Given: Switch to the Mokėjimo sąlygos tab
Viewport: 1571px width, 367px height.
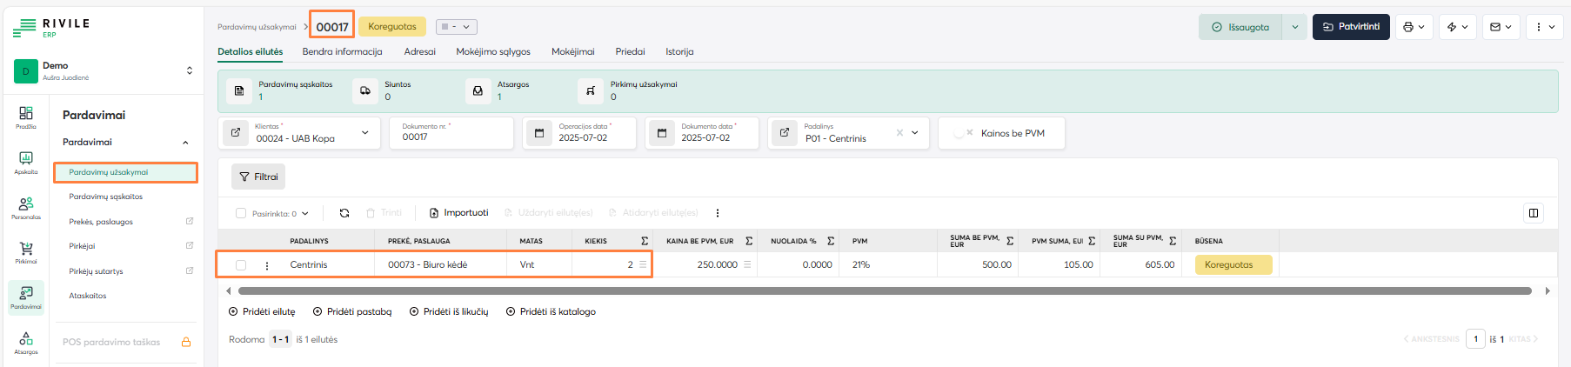Looking at the screenshot, I should click(492, 52).
